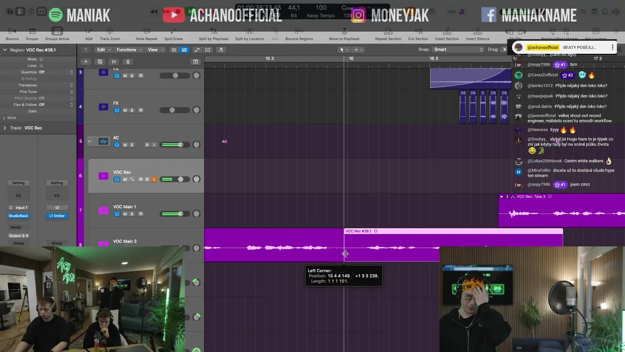Image resolution: width=625 pixels, height=352 pixels.
Task: Open pinned chat message three-dot menu
Action: 612,47
